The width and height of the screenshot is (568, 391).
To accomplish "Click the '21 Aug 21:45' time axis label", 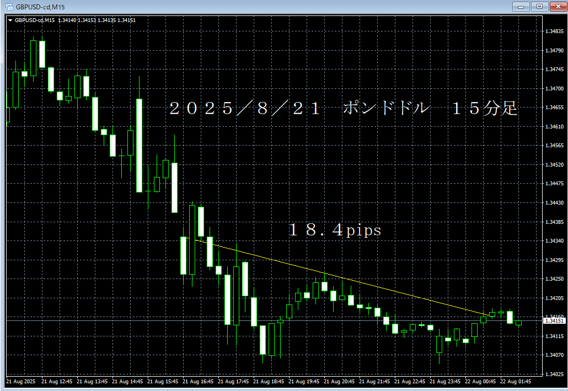I will [374, 382].
